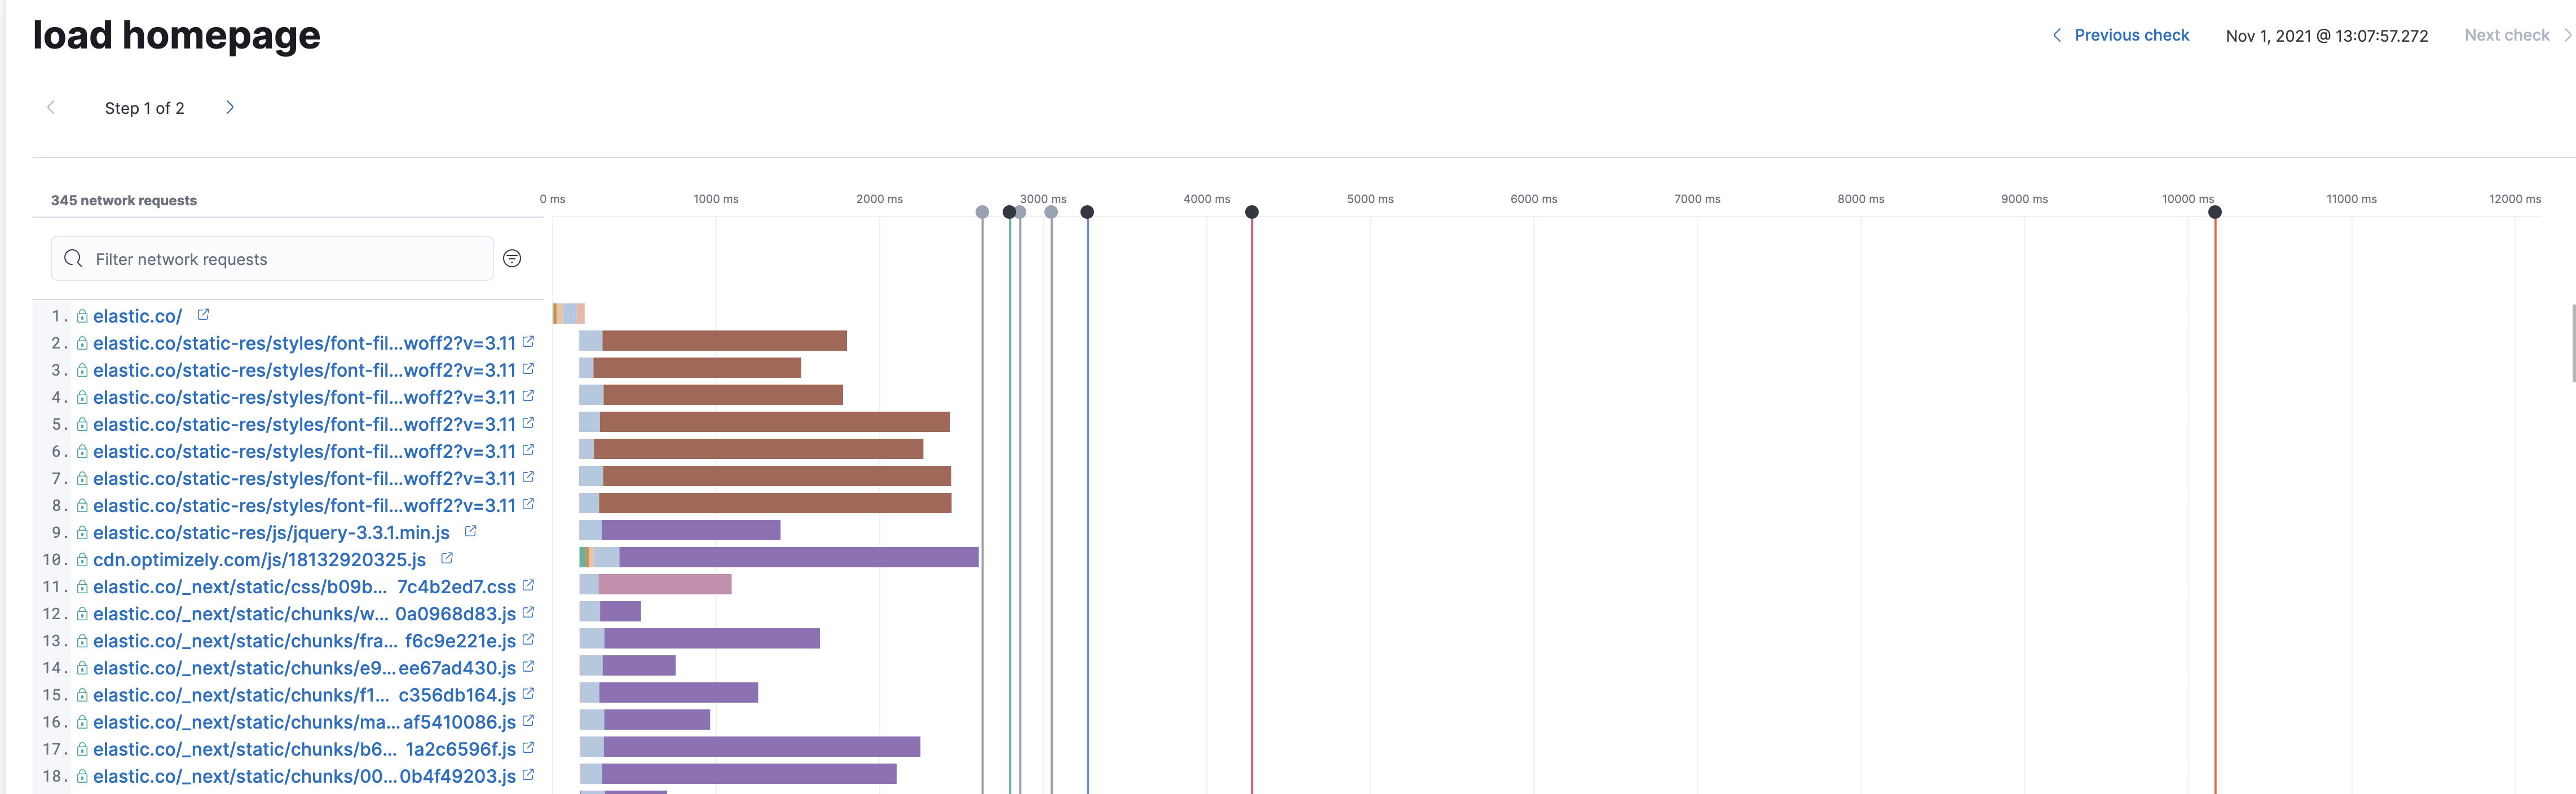Click timestamp 'Nov 1, 2021 @ 13:07:57.272'

tap(2327, 36)
